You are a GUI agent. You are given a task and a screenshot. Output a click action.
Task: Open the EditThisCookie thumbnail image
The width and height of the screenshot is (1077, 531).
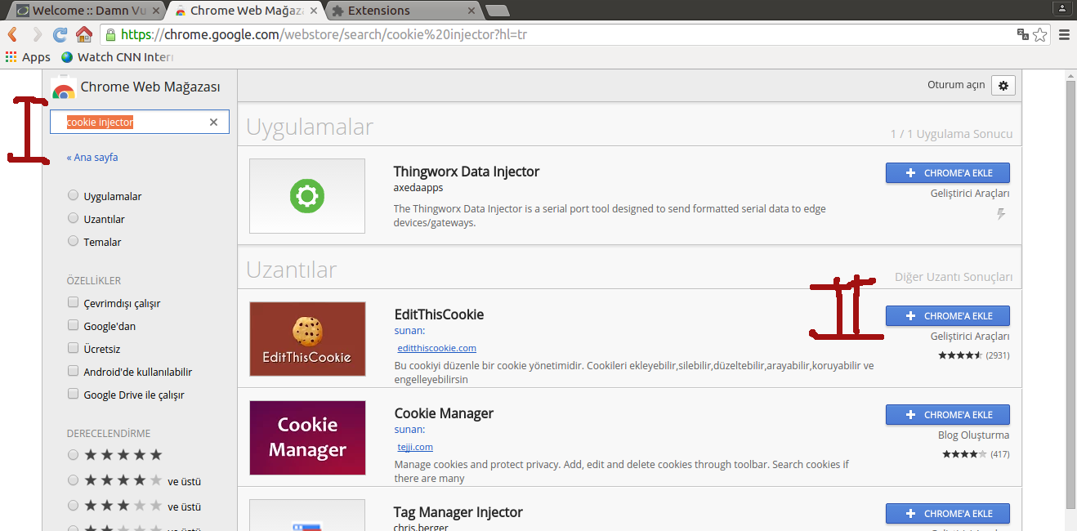(307, 339)
